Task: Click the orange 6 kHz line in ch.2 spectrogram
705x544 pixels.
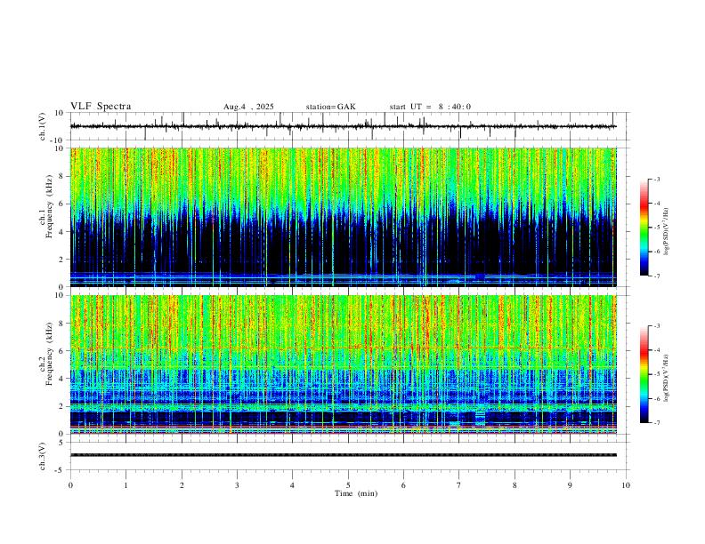Action: point(344,348)
